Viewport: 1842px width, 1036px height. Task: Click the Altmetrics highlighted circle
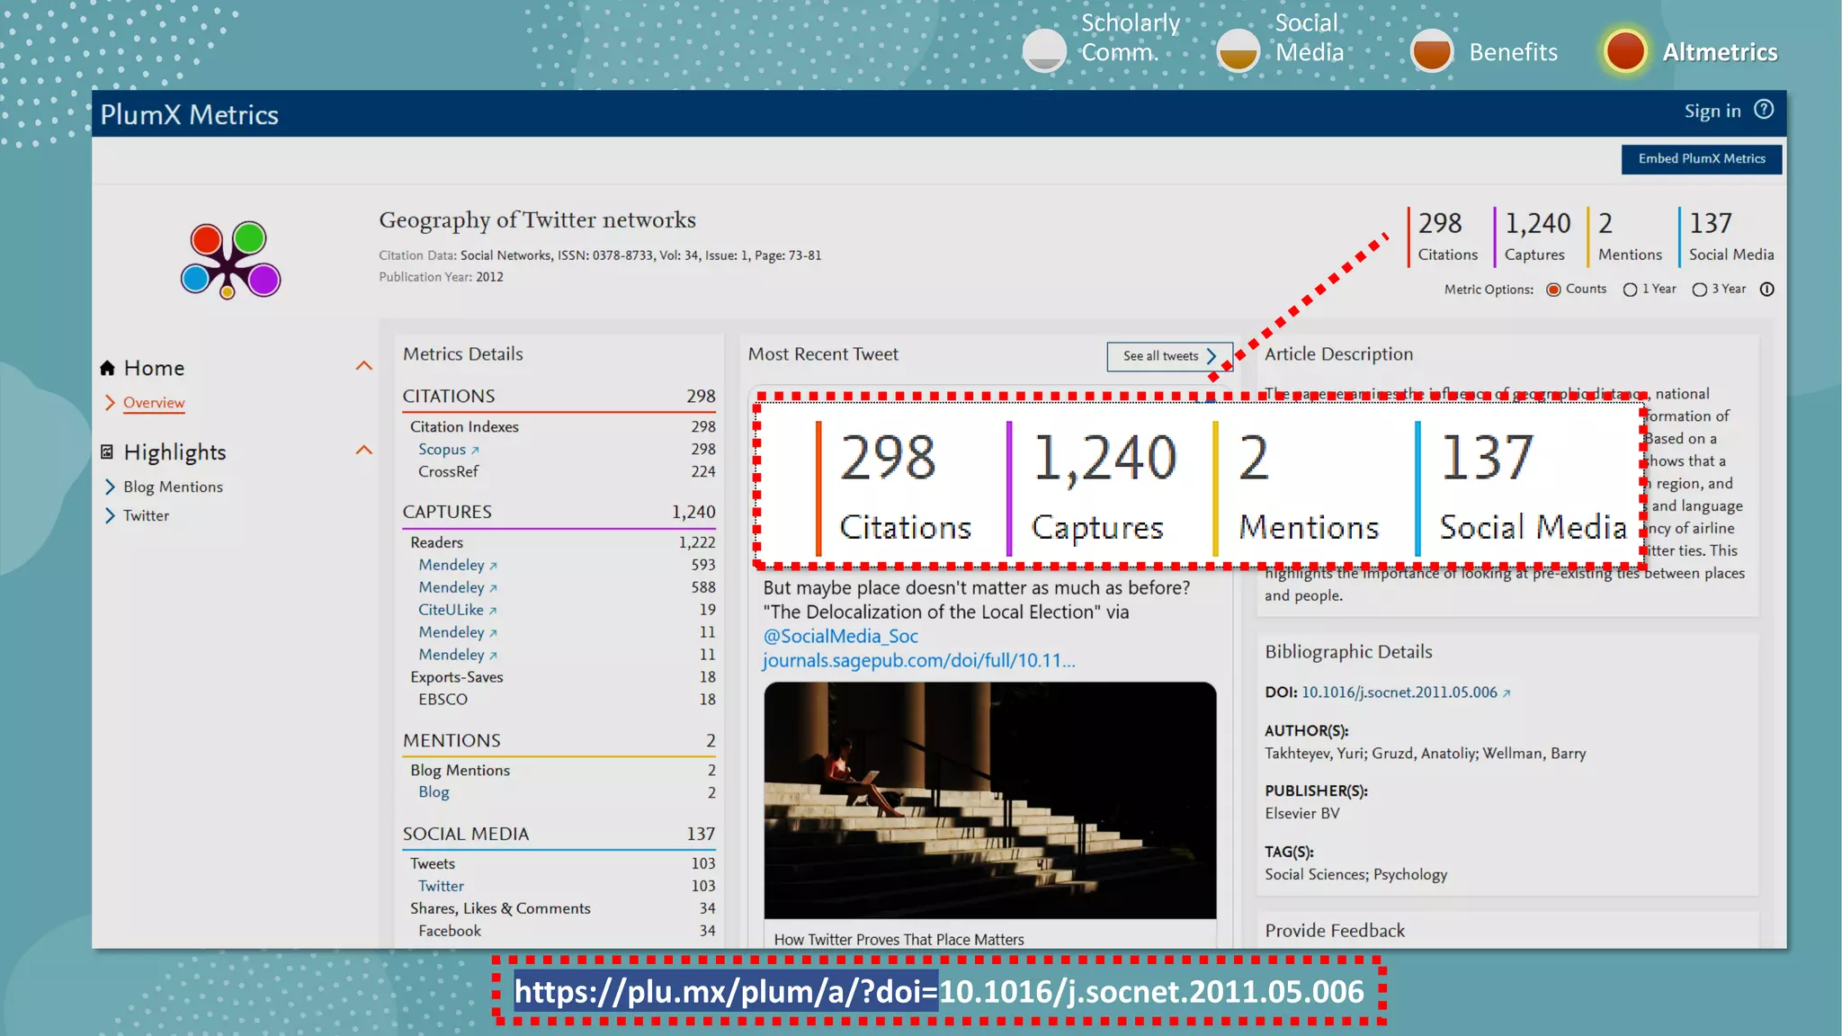click(x=1625, y=51)
